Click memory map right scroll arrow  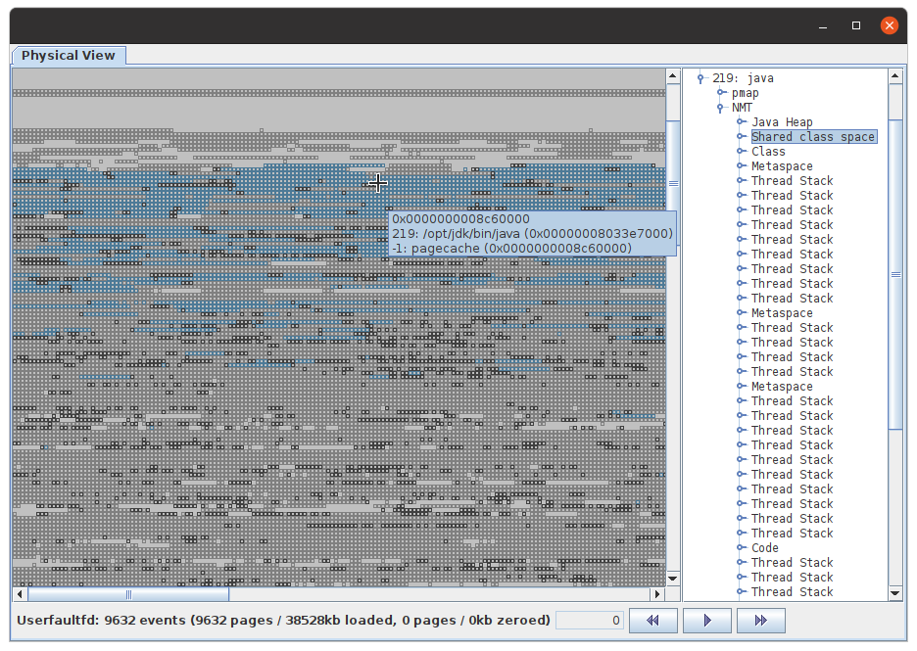pyautogui.click(x=657, y=594)
